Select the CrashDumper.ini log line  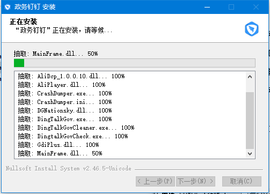point(65,102)
